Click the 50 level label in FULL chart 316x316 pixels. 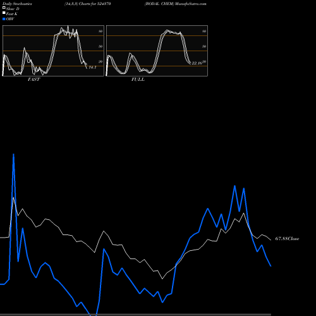click(204, 46)
